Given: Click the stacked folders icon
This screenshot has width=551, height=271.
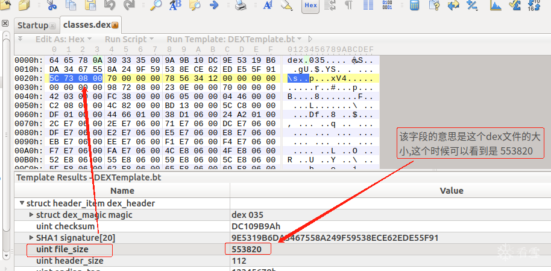Looking at the screenshot, I should click(x=24, y=5).
